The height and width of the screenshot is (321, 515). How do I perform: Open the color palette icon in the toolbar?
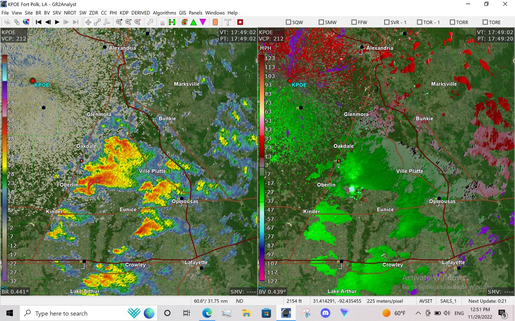pyautogui.click(x=185, y=22)
